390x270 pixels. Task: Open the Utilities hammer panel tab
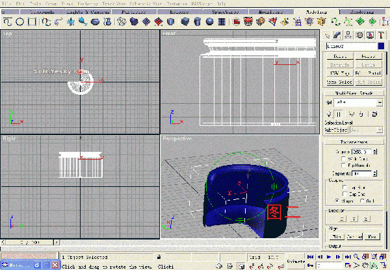pos(381,35)
